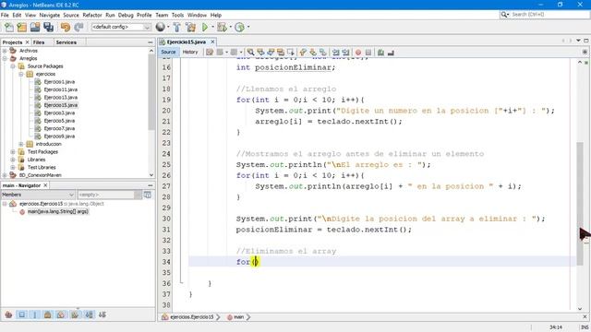Click red Start Macro Recording icon
Viewport: 591px width, 332px height.
click(358, 53)
